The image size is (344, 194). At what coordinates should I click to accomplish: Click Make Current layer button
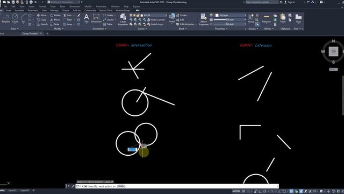(156, 20)
